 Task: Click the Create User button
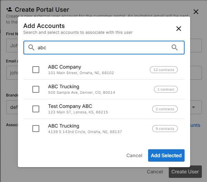click(x=185, y=172)
